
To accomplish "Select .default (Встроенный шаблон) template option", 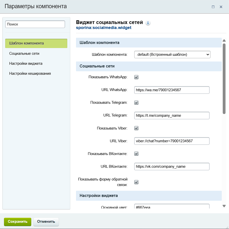I will pos(172,54).
